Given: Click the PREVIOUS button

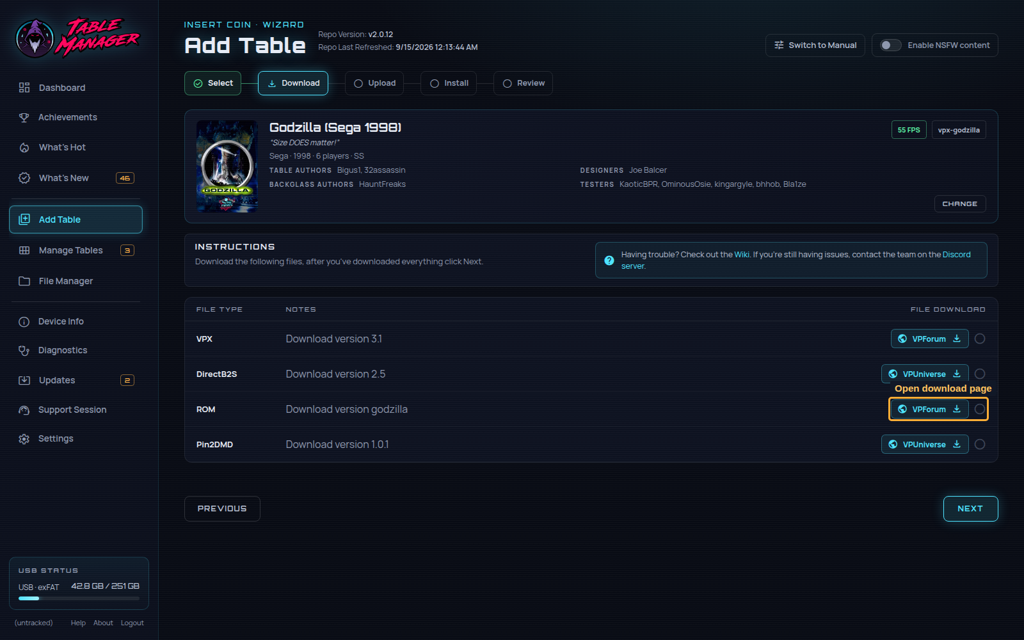Looking at the screenshot, I should [222, 509].
